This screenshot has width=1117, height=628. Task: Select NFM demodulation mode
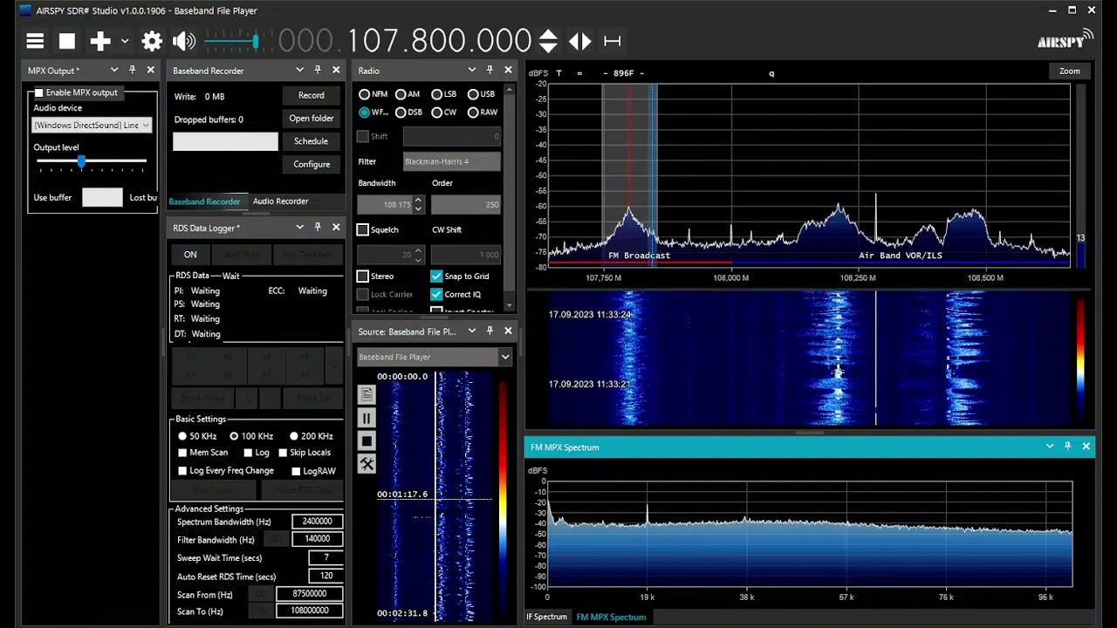(364, 94)
